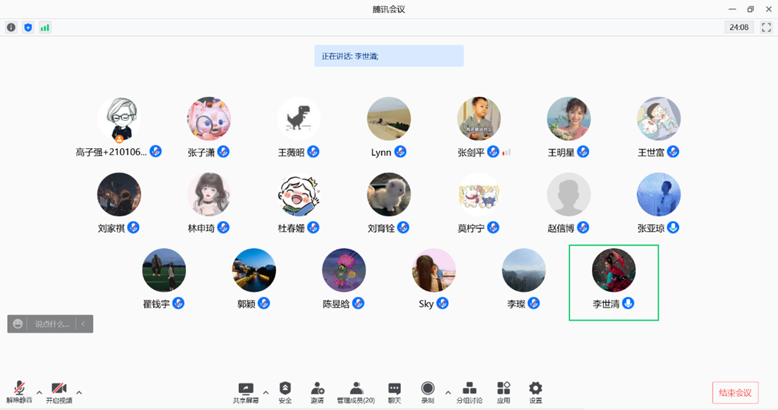Click the blue security shield icon
Image resolution: width=778 pixels, height=410 pixels.
coord(28,27)
